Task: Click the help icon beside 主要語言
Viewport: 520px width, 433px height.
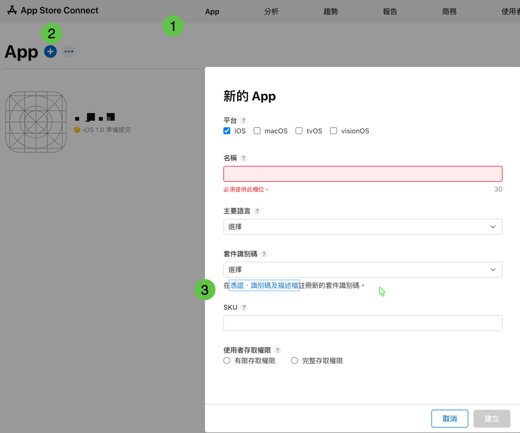Action: [x=257, y=211]
